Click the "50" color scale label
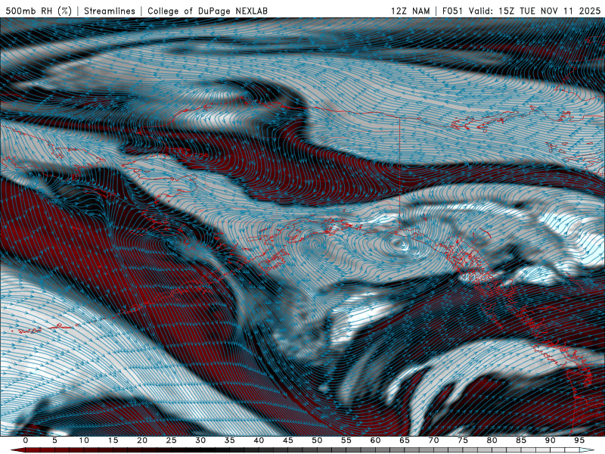 coord(317,440)
